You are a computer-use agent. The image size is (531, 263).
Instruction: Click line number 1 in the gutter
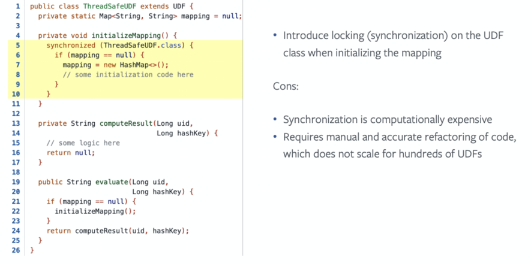pyautogui.click(x=18, y=7)
